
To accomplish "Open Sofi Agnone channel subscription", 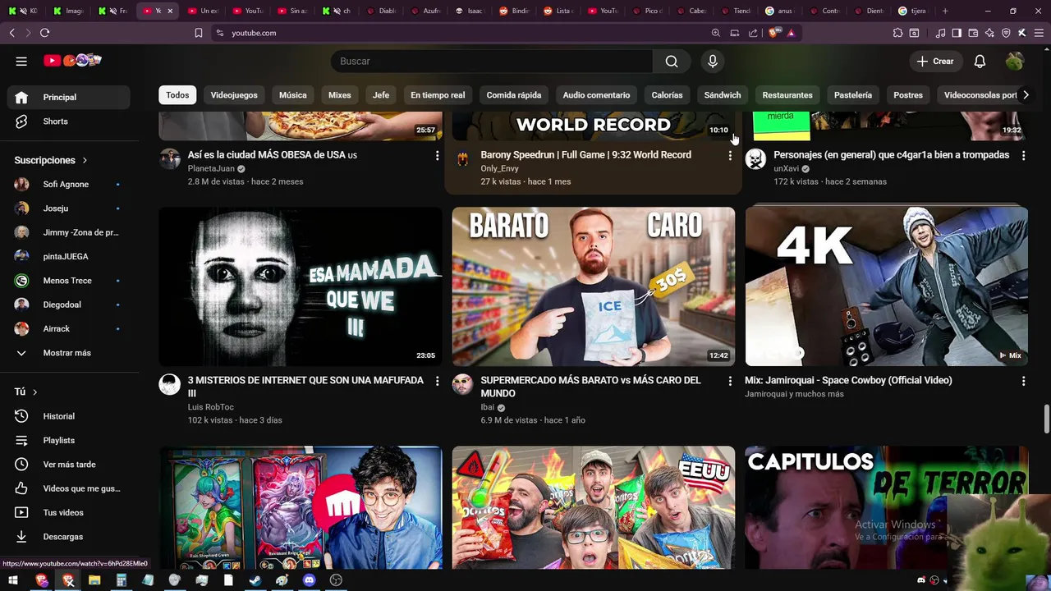I will pyautogui.click(x=69, y=185).
